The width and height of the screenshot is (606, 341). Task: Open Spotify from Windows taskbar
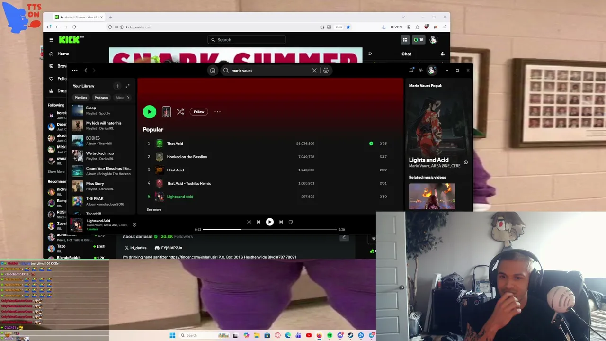coord(330,335)
